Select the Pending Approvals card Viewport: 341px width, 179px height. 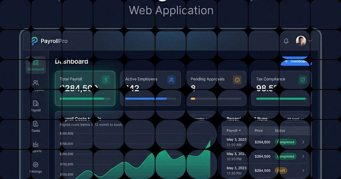216,88
